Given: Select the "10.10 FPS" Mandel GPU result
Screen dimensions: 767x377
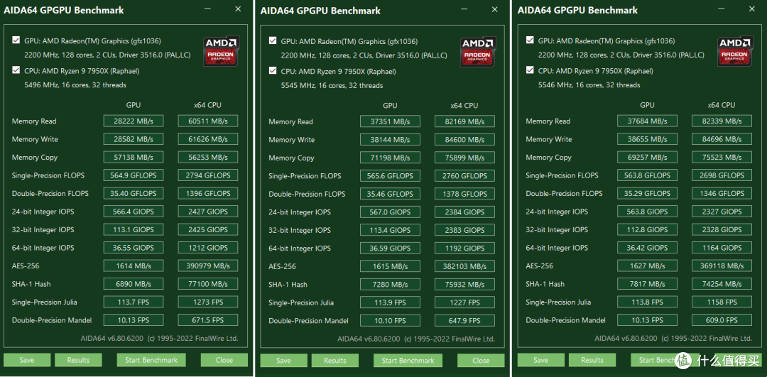Looking at the screenshot, I should click(391, 321).
